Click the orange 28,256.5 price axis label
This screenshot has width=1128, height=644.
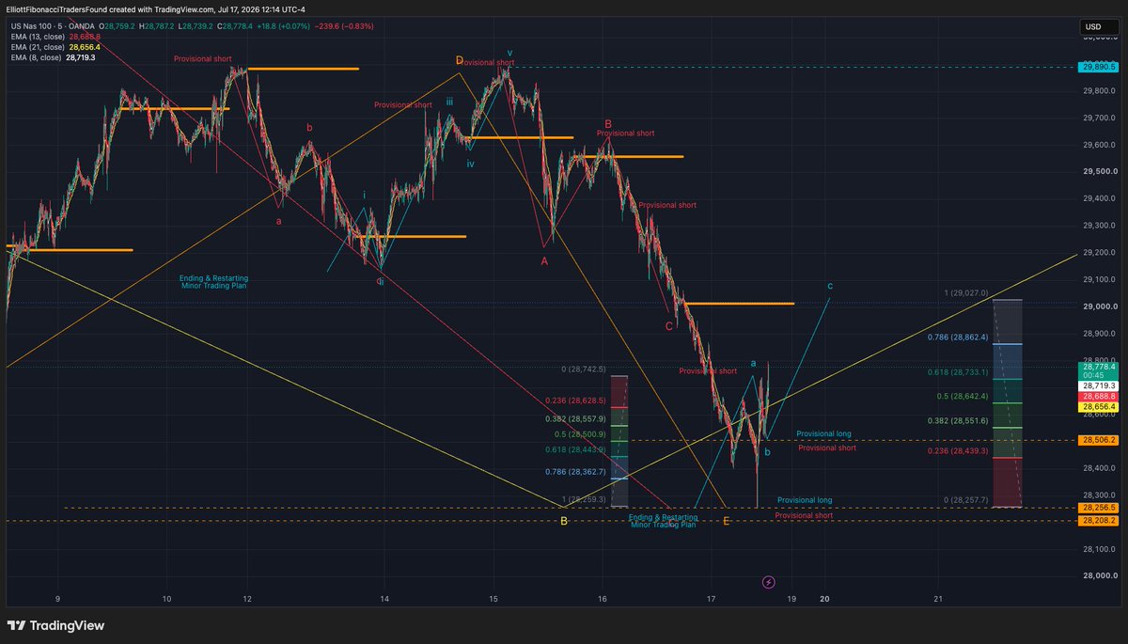(x=1098, y=508)
